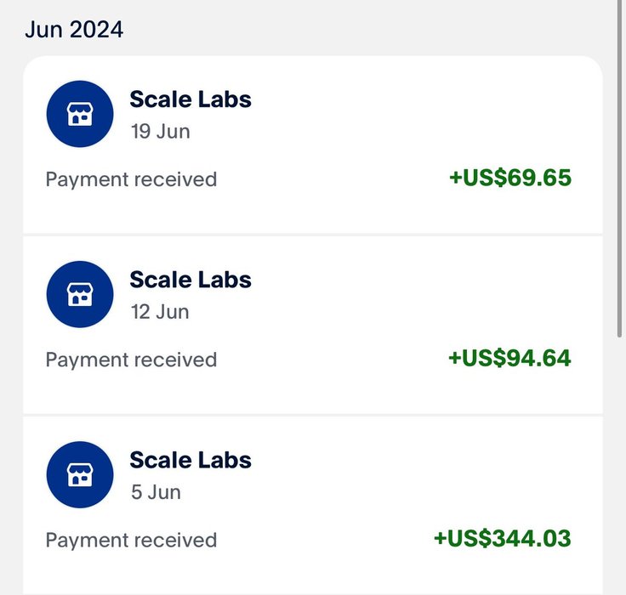The width and height of the screenshot is (626, 595).
Task: Click the store icon for 12 Jun payment
Action: 79,294
